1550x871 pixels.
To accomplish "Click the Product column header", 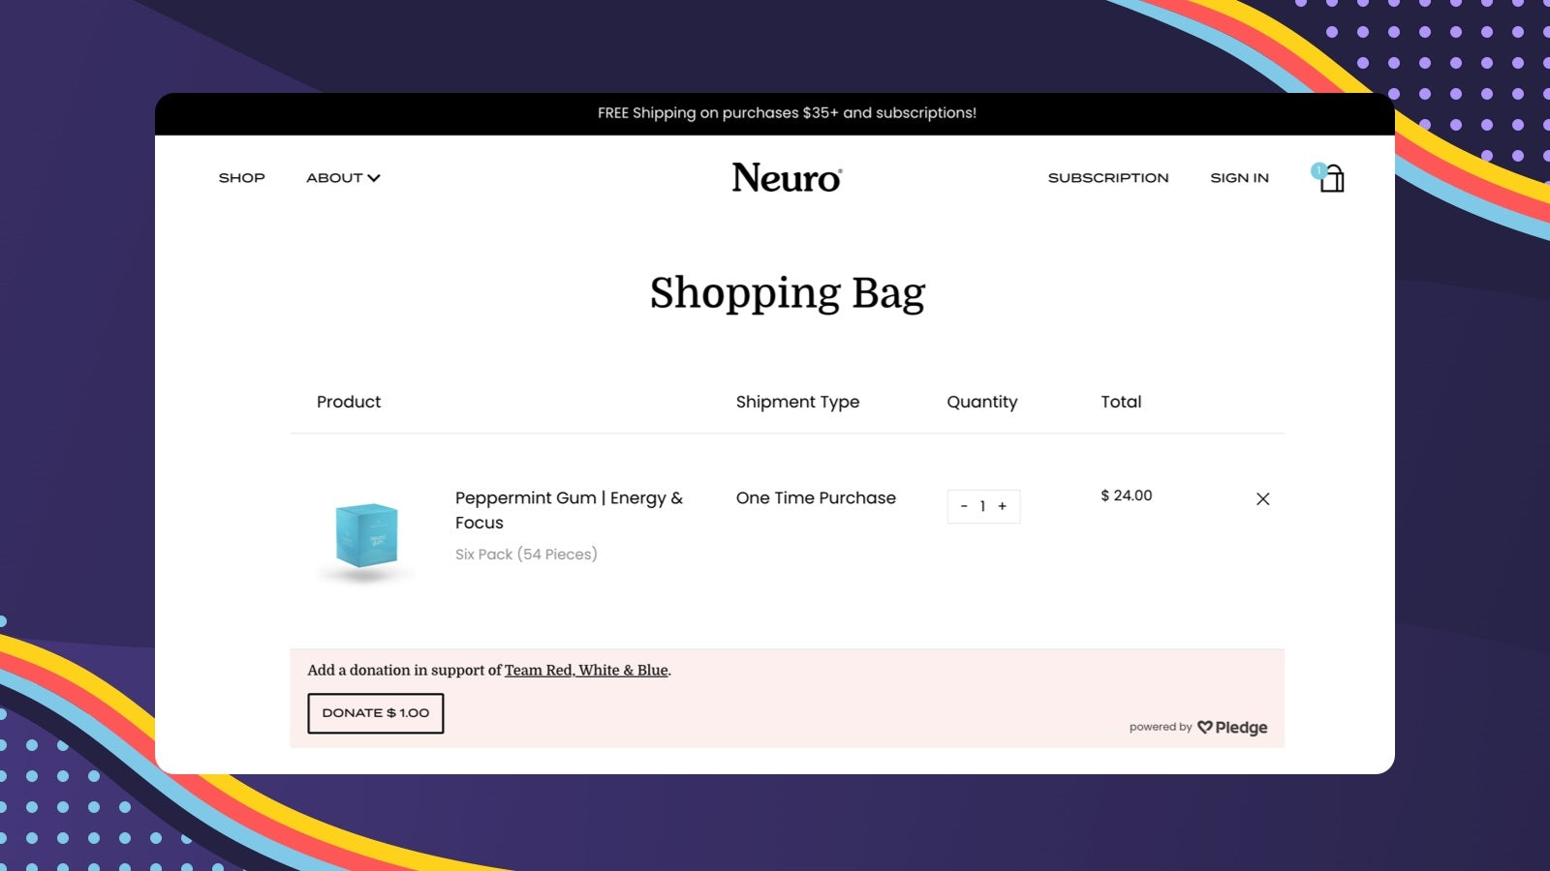I will [x=349, y=402].
